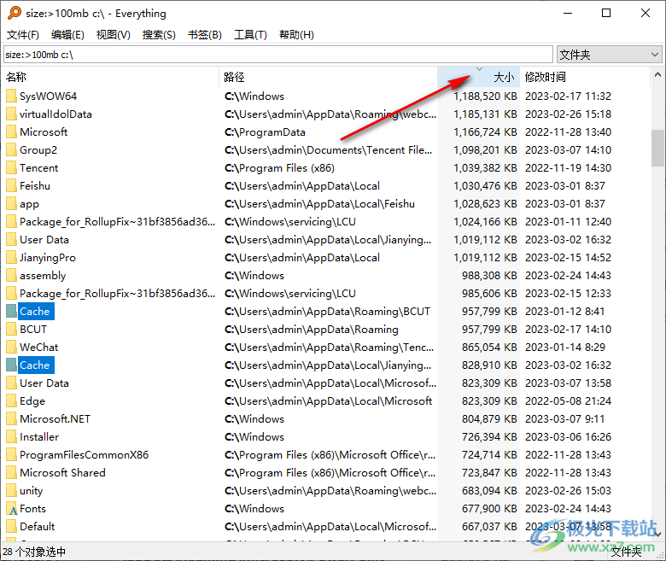This screenshot has width=666, height=561.
Task: Click folder icon beside Group2
Action: [11, 150]
